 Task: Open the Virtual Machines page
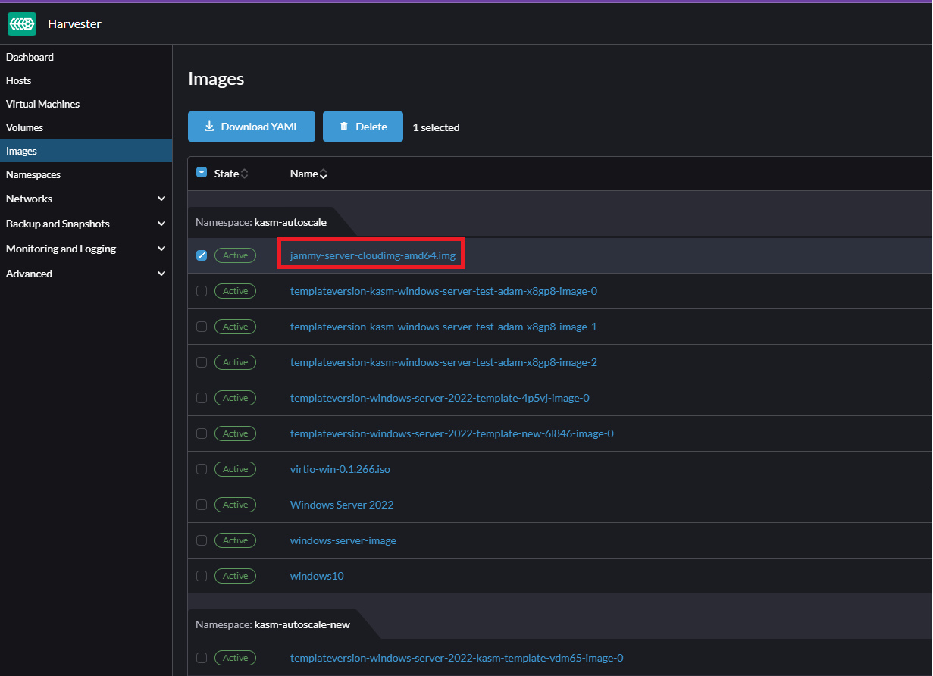click(42, 104)
